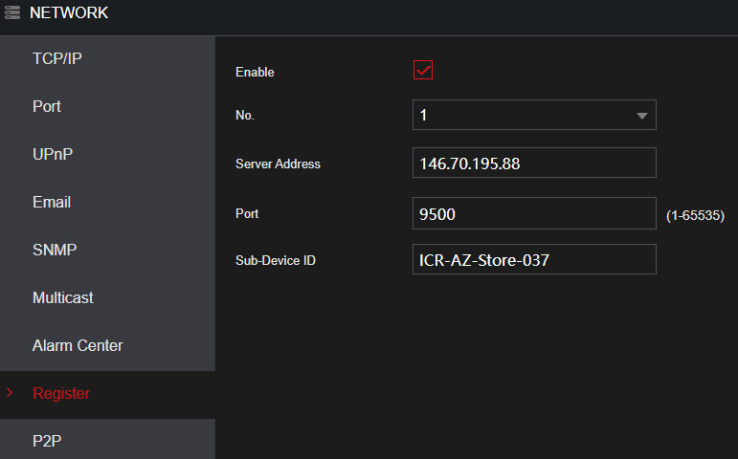738x459 pixels.
Task: Go to UPnP settings
Action: click(x=108, y=154)
